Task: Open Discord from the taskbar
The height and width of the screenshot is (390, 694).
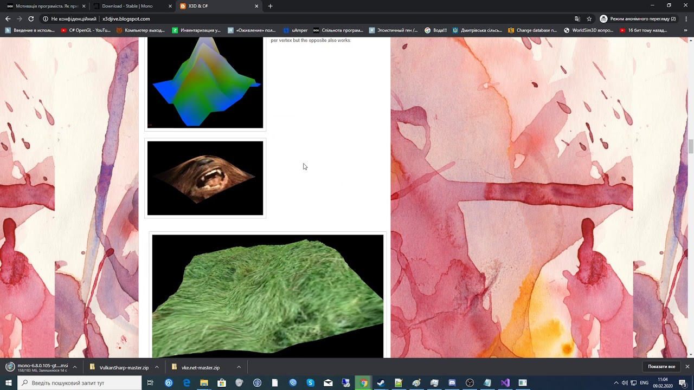Action: pos(452,383)
